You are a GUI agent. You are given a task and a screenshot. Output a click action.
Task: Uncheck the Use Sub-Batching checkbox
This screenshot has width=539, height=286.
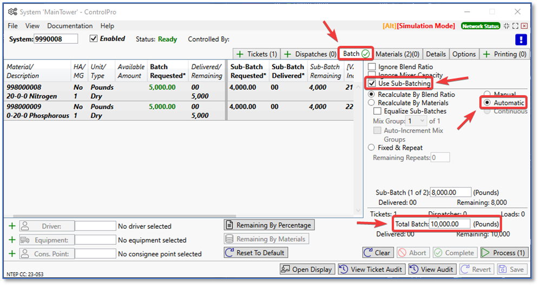(x=372, y=84)
